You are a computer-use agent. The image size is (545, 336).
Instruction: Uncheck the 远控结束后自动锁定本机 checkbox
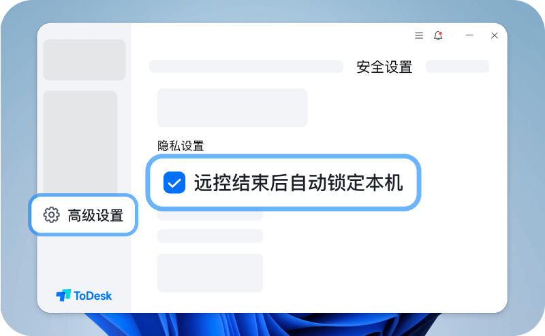[x=174, y=182]
